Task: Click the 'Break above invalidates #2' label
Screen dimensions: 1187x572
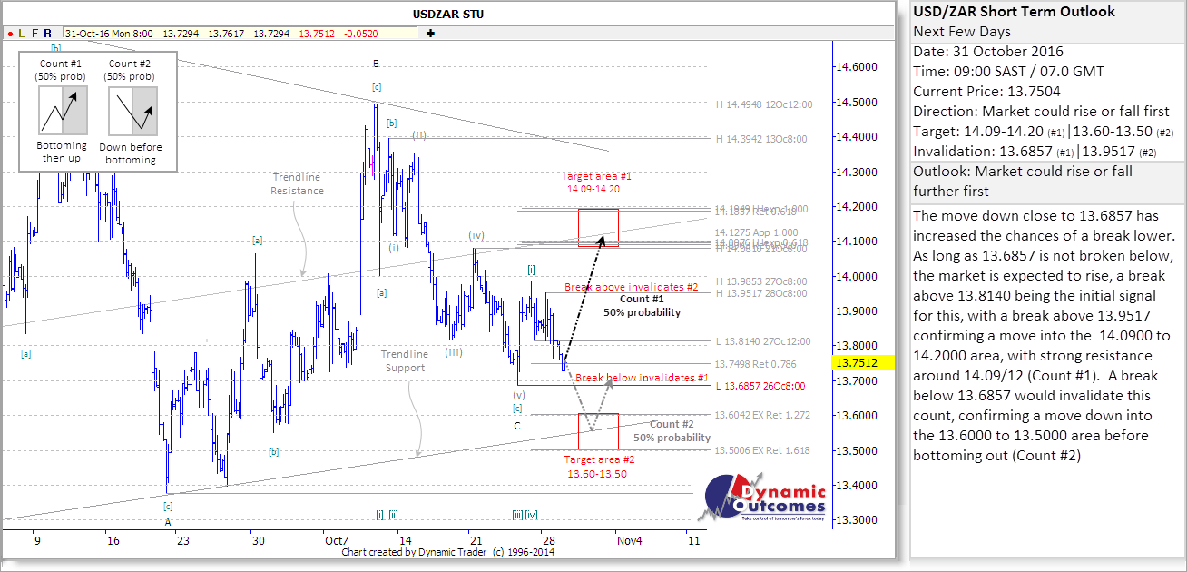Action: point(631,287)
